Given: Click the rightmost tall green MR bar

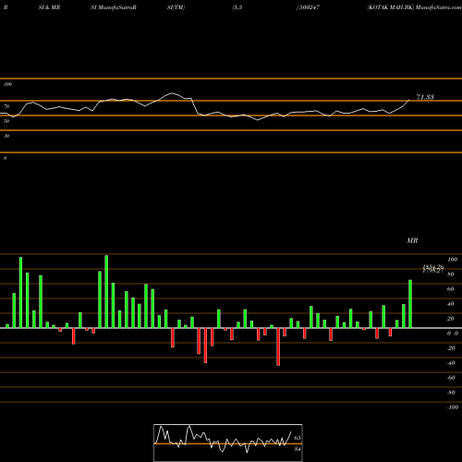Looking at the screenshot, I should click(x=410, y=304).
